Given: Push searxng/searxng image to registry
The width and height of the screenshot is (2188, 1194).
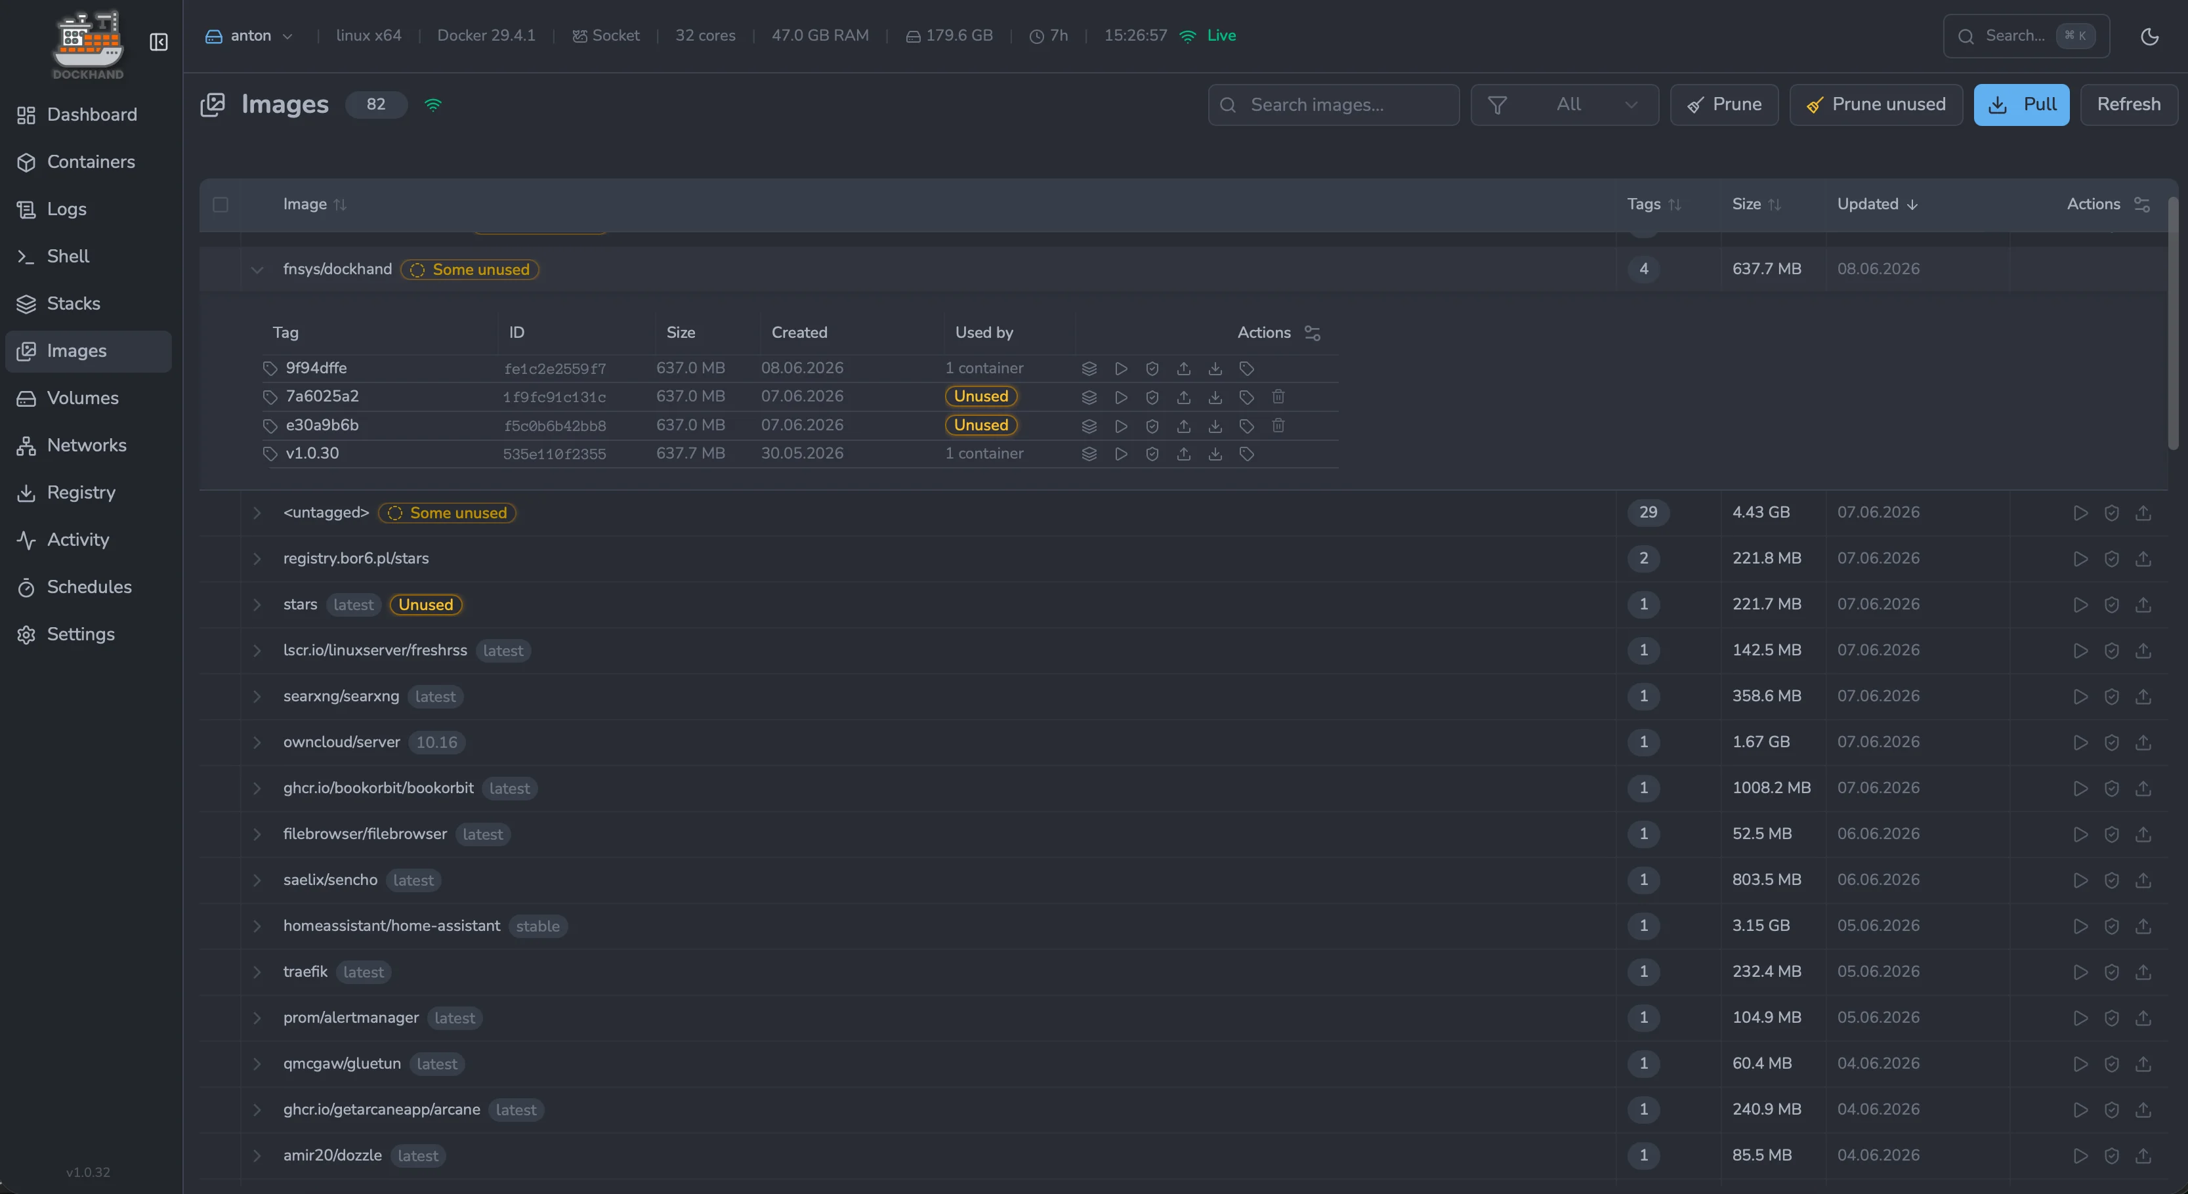Looking at the screenshot, I should point(2143,696).
